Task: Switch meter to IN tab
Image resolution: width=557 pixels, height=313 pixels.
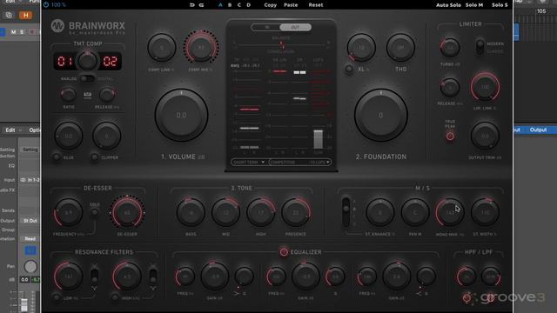Action: coord(266,27)
